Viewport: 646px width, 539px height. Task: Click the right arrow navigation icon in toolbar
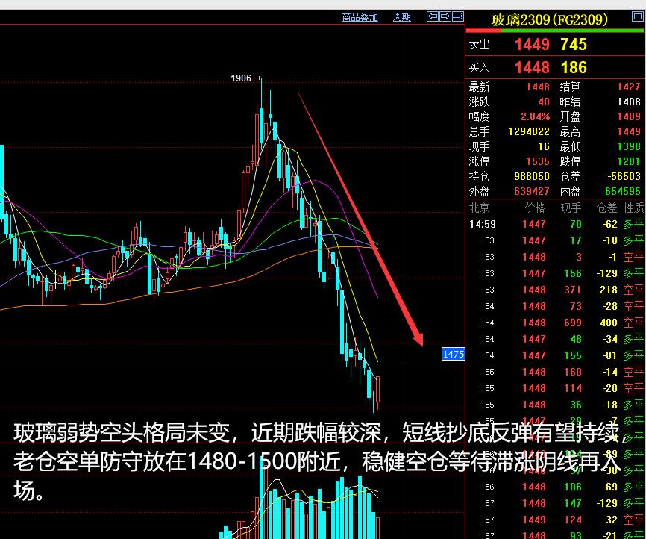[x=446, y=16]
